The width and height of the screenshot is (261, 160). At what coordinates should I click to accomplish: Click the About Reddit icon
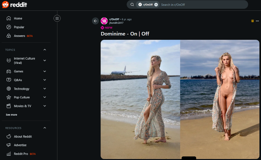(9, 137)
